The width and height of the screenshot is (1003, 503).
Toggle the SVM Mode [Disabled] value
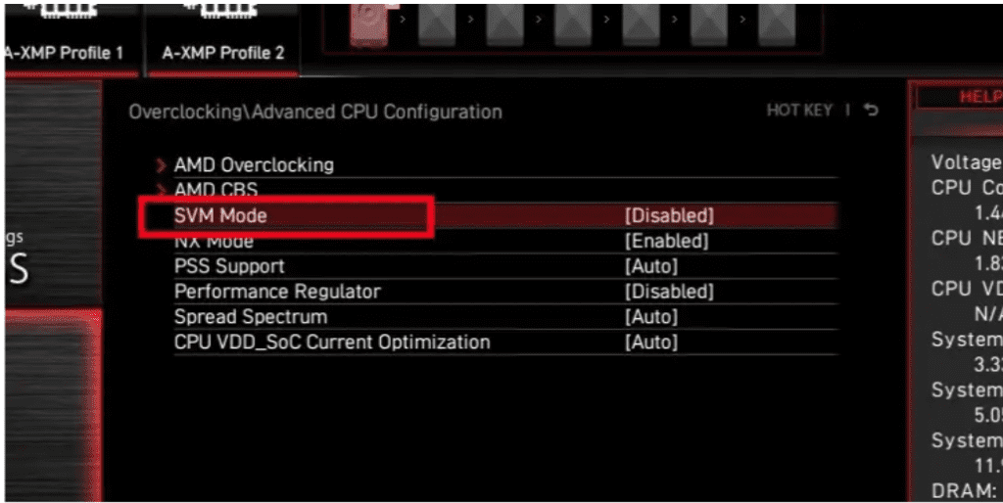click(670, 215)
